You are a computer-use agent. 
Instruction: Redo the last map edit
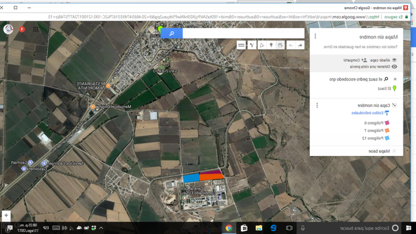pos(300,45)
